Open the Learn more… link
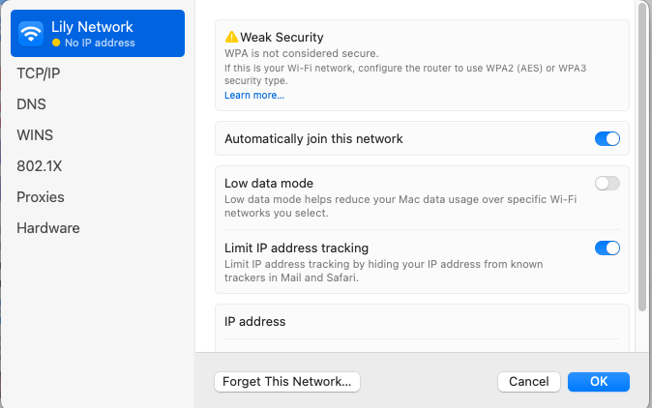 point(254,96)
